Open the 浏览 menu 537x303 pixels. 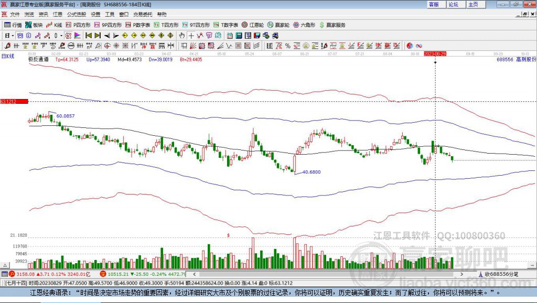pyautogui.click(x=29, y=14)
